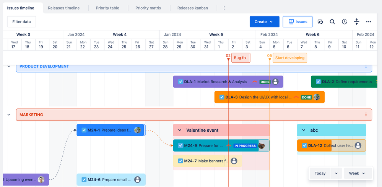Toggle checkbox on M24-9 Prepare for
Screen dimensions: 382x187
pyautogui.click(x=180, y=146)
